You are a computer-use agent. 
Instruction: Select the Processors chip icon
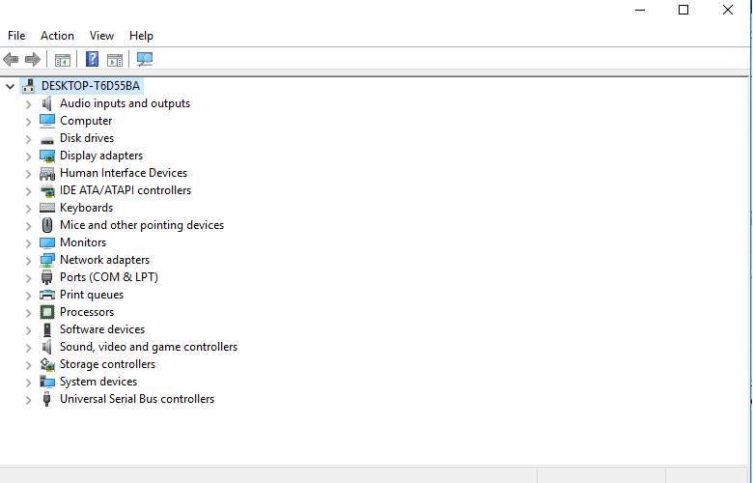click(x=47, y=312)
